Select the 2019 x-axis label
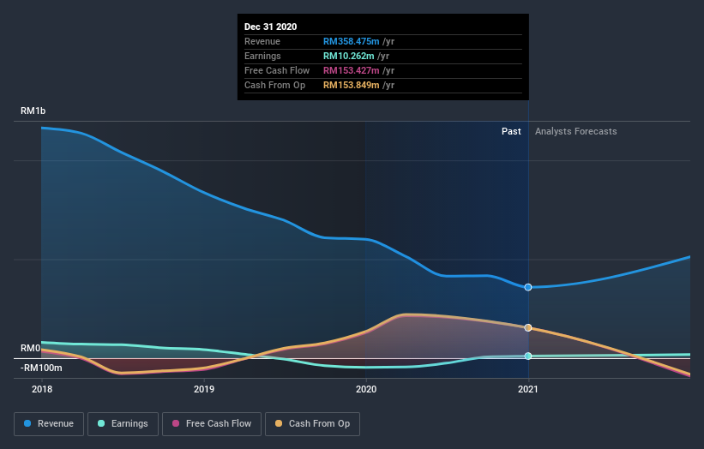 click(x=204, y=389)
